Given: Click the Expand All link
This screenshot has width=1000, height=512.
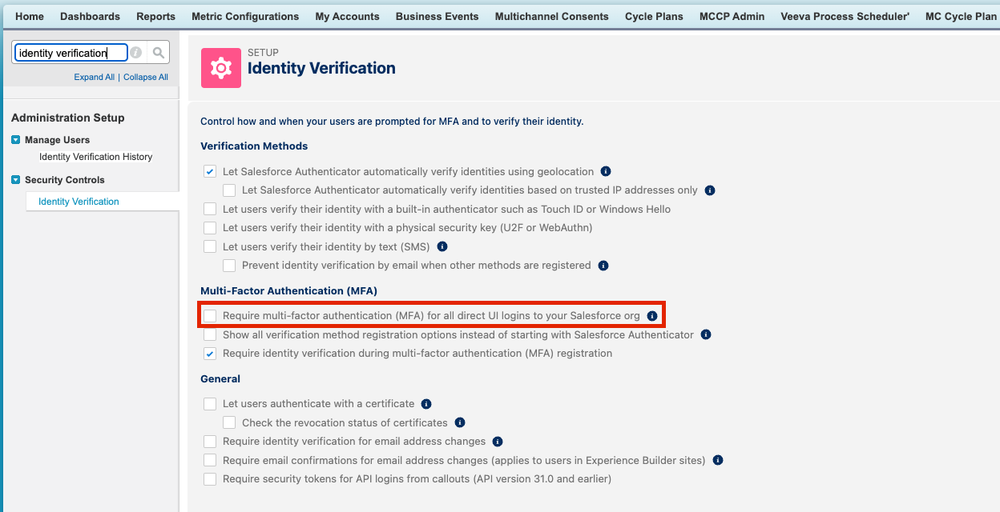Looking at the screenshot, I should pos(94,77).
